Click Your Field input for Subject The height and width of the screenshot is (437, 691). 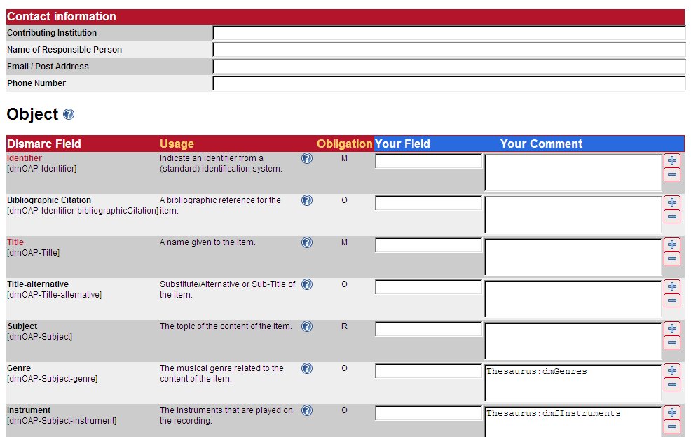pyautogui.click(x=429, y=329)
